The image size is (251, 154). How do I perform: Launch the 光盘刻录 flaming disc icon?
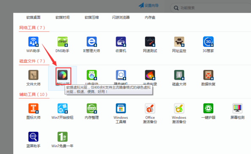pos(150,75)
